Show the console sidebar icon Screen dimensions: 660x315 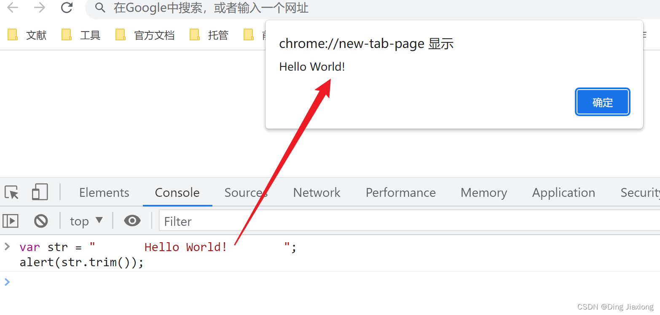pyautogui.click(x=11, y=221)
